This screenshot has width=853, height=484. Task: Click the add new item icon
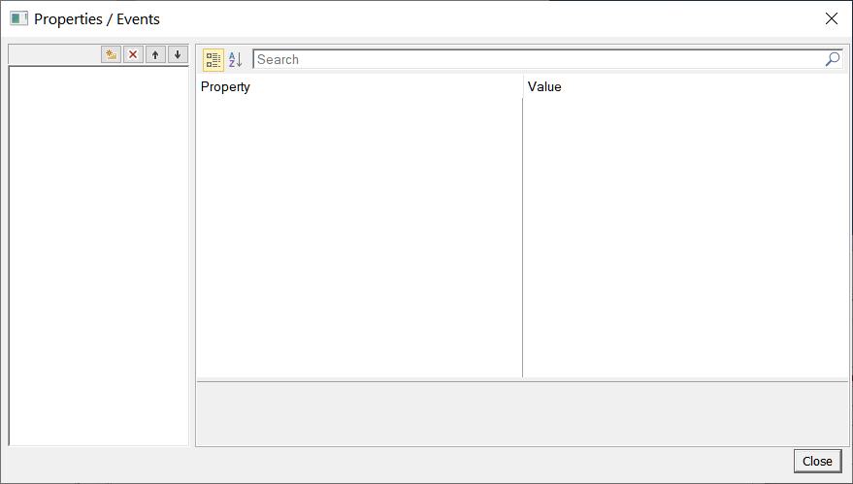pyautogui.click(x=112, y=55)
